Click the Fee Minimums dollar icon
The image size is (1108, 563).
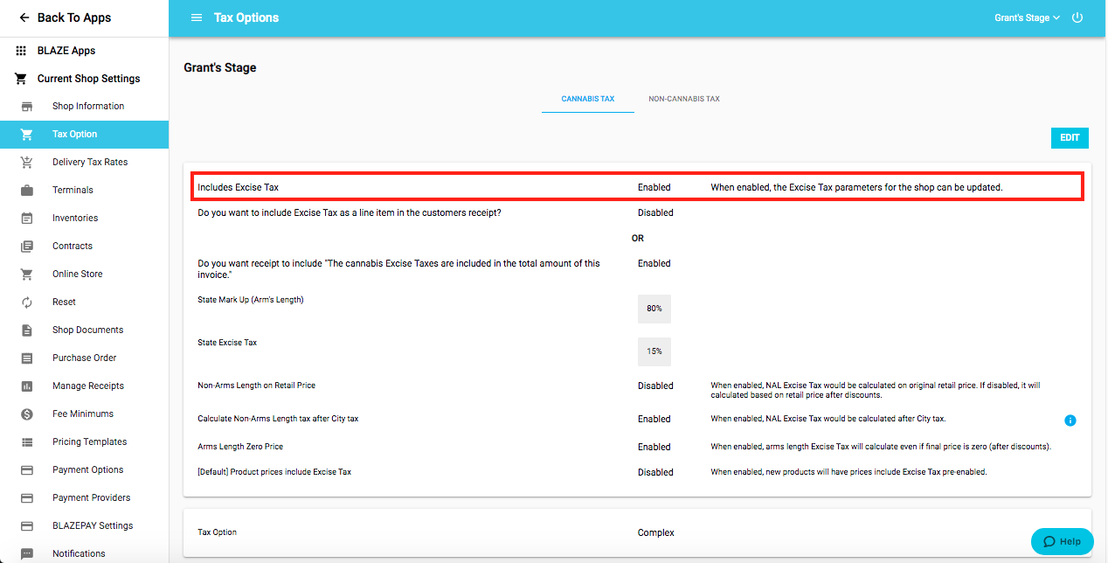[27, 414]
